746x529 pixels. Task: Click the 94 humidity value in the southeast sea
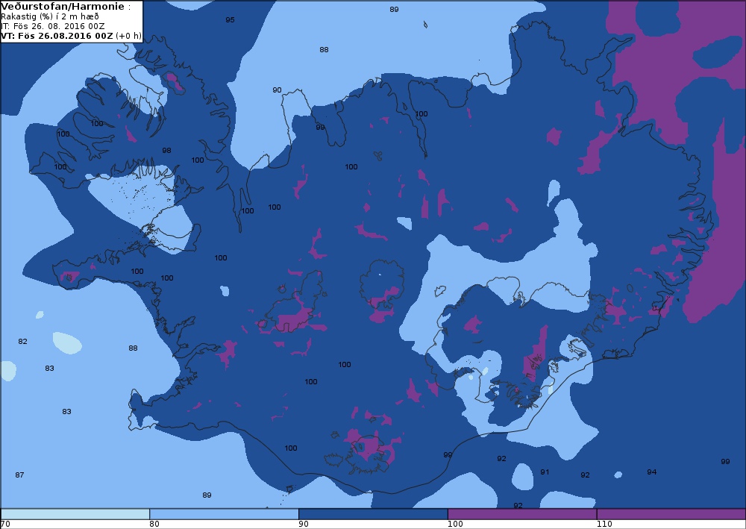[x=652, y=472]
